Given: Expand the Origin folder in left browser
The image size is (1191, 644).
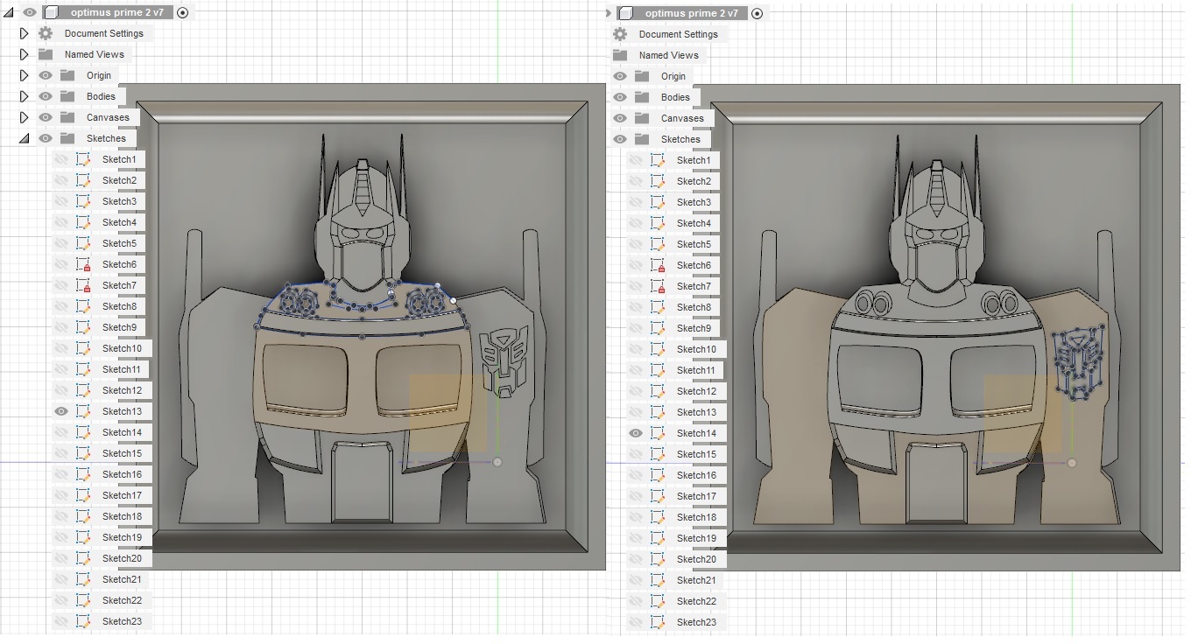Looking at the screenshot, I should [25, 75].
